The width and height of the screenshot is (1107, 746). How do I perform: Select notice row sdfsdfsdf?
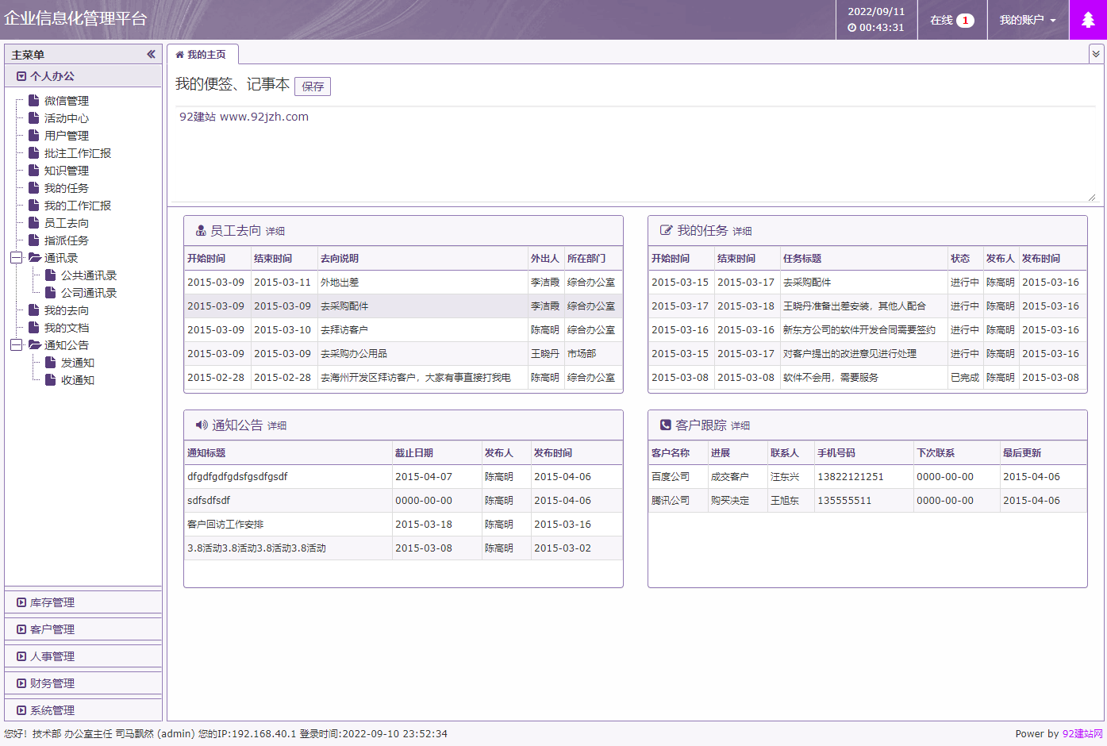coord(403,501)
